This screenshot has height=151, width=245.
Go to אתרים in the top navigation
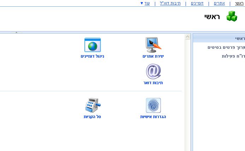tap(219, 3)
